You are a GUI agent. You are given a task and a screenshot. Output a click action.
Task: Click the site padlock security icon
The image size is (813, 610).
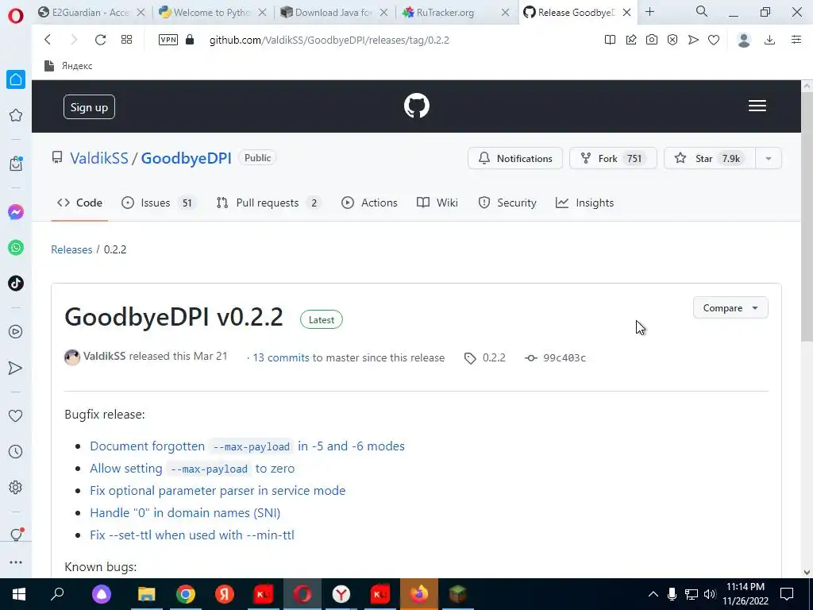(x=190, y=40)
